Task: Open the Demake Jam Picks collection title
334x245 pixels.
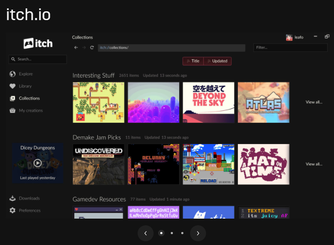Action: pos(97,137)
